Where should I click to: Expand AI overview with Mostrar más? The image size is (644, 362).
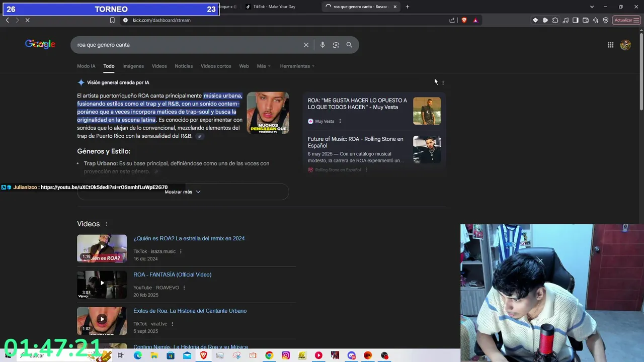(x=183, y=192)
